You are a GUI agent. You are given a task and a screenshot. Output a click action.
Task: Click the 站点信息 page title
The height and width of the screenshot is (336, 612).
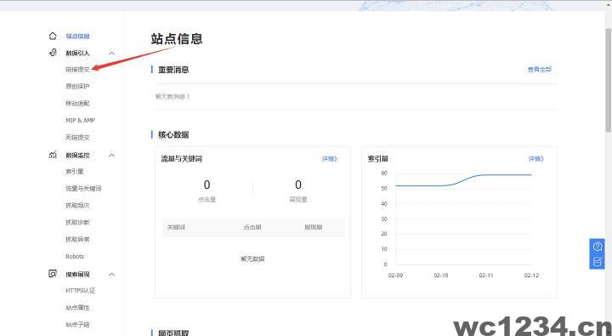point(177,38)
